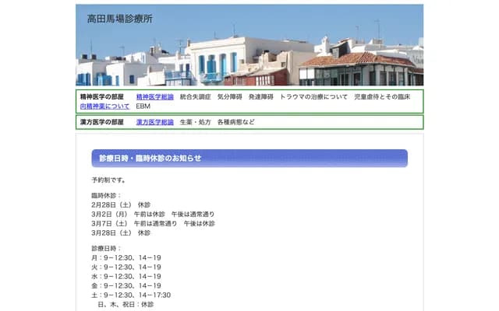Click the 高田馬場診療所 site title
The image size is (499, 311).
120,19
